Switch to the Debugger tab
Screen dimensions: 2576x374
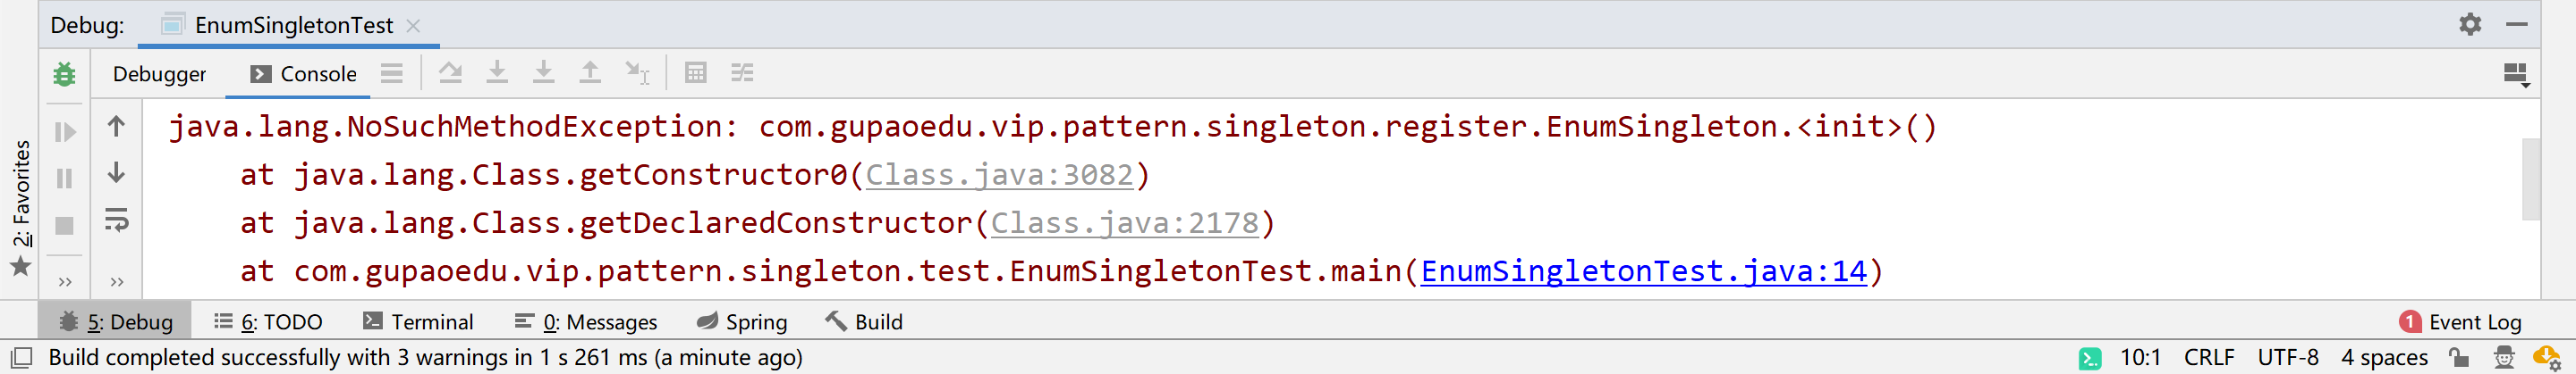click(x=159, y=74)
